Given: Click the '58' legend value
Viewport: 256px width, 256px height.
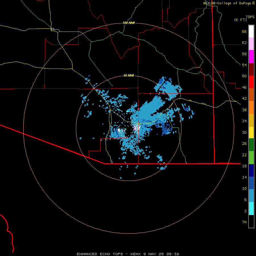Looking at the screenshot, I should [x=244, y=54].
